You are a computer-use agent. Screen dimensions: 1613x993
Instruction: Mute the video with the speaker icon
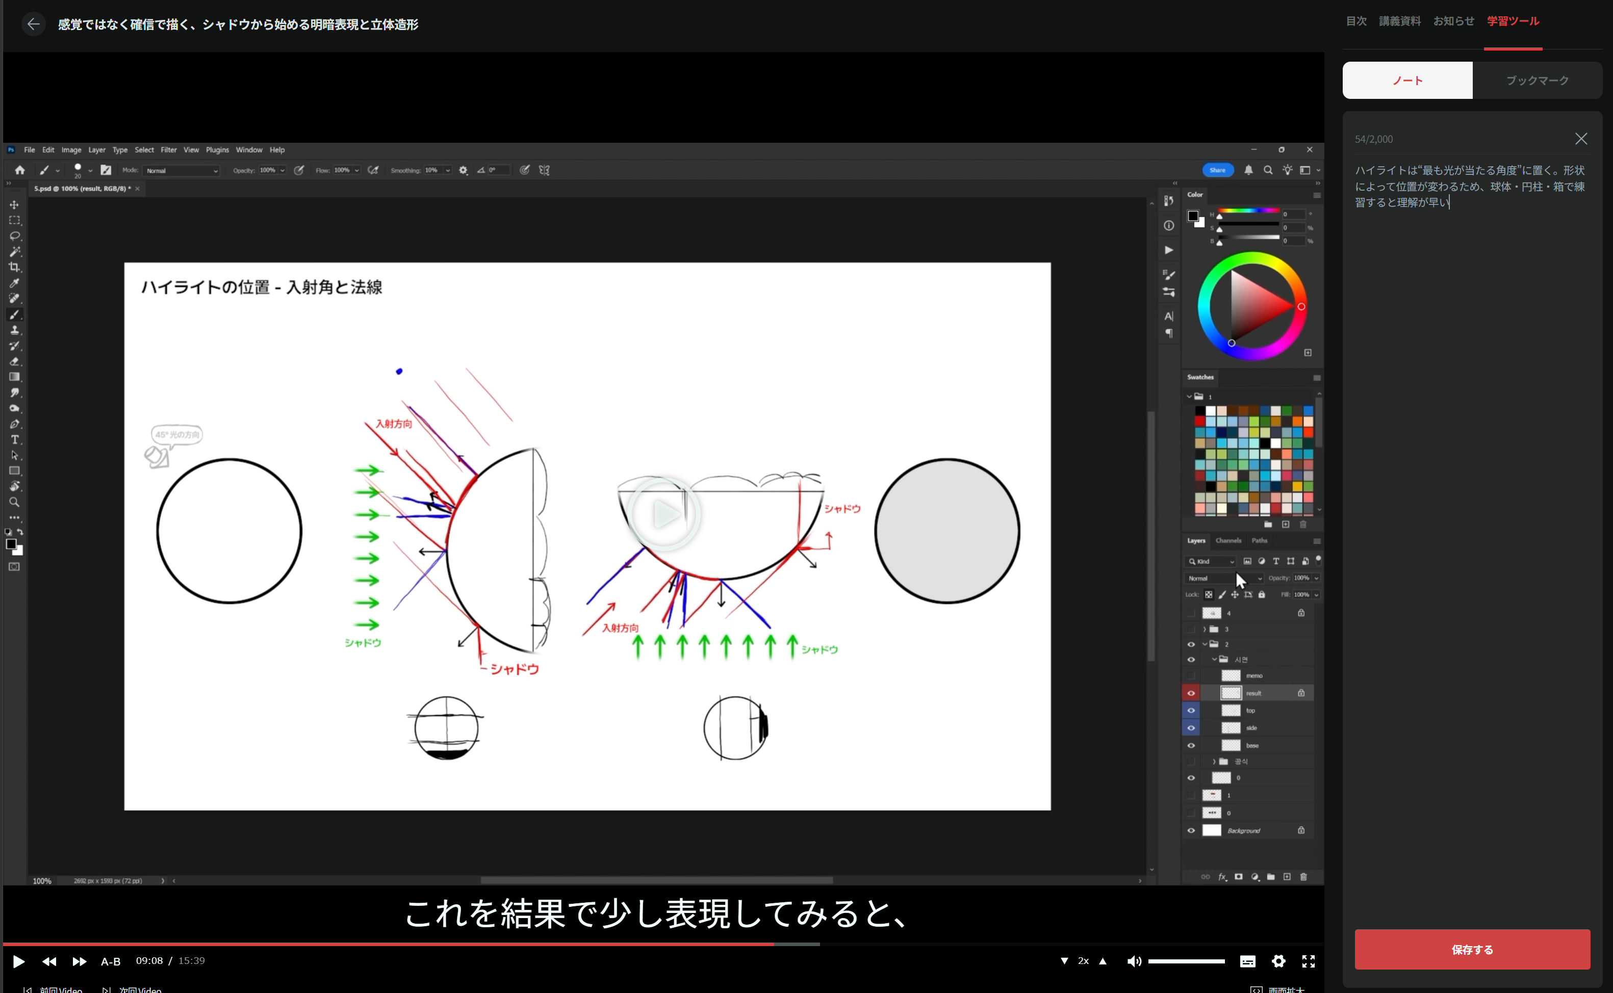click(x=1134, y=961)
